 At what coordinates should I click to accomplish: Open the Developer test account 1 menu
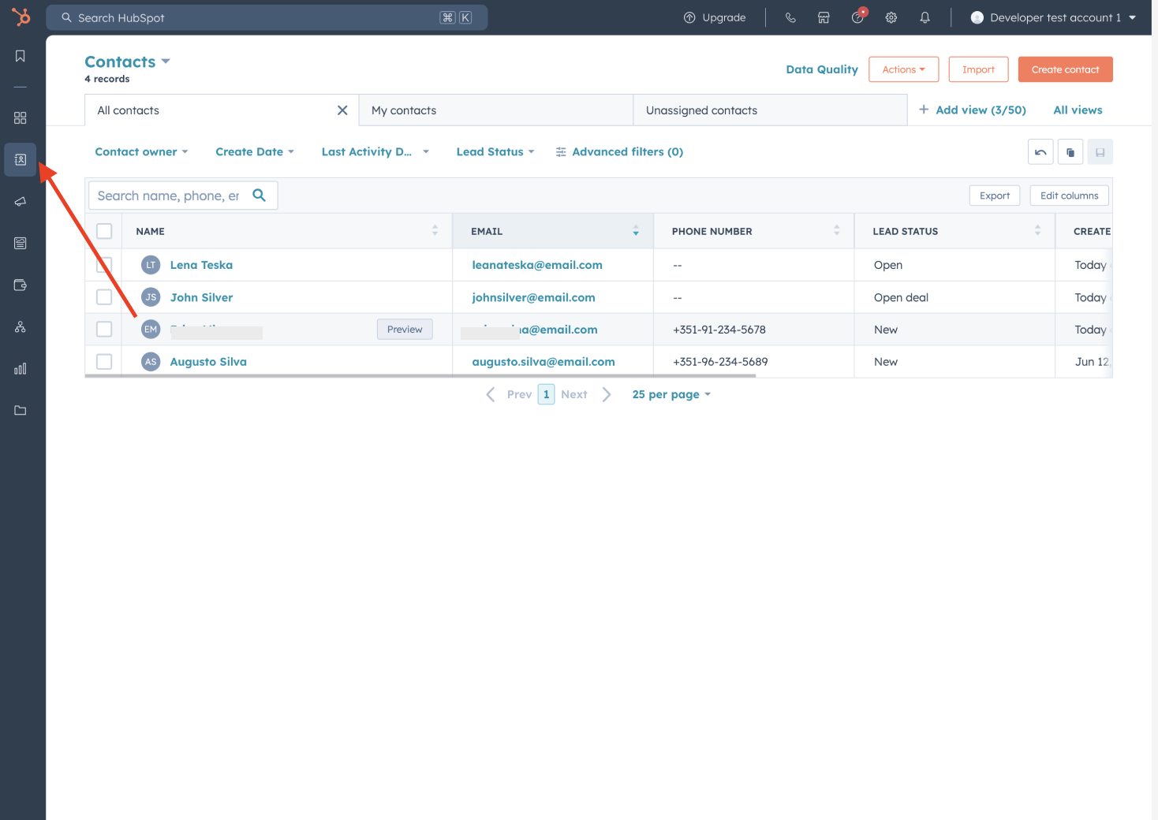pos(1053,17)
